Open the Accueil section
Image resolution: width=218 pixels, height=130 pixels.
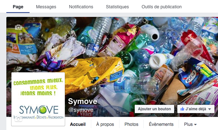(x=78, y=124)
